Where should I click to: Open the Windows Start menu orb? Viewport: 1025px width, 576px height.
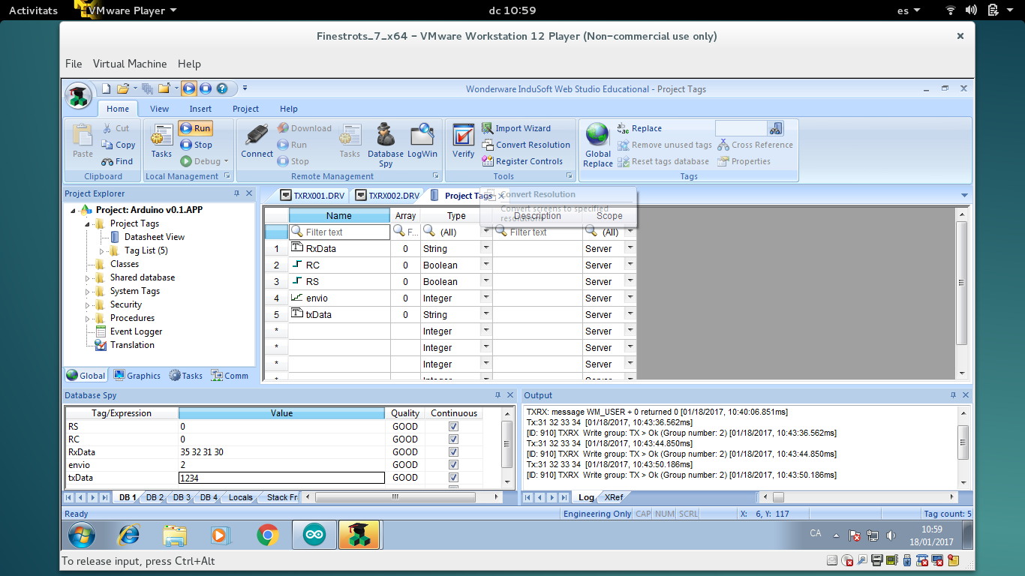coord(82,535)
